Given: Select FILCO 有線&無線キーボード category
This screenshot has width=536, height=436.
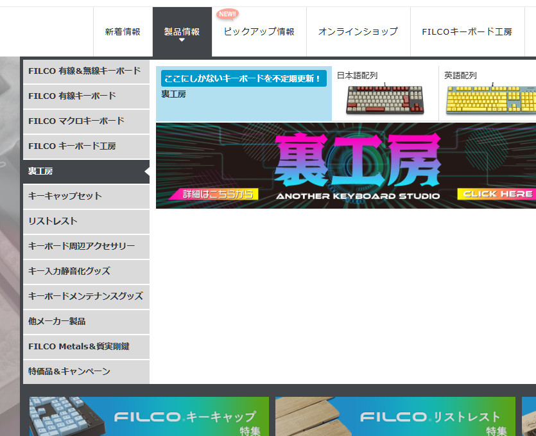Looking at the screenshot, I should [86, 71].
